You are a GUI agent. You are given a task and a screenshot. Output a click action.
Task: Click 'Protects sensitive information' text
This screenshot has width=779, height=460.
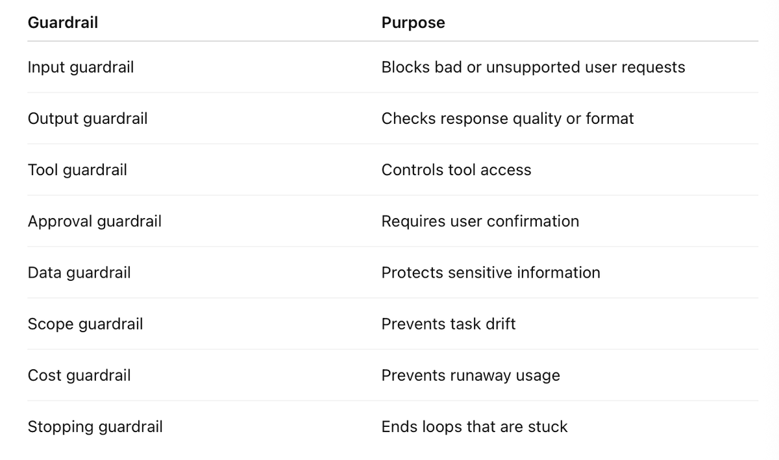tap(491, 272)
